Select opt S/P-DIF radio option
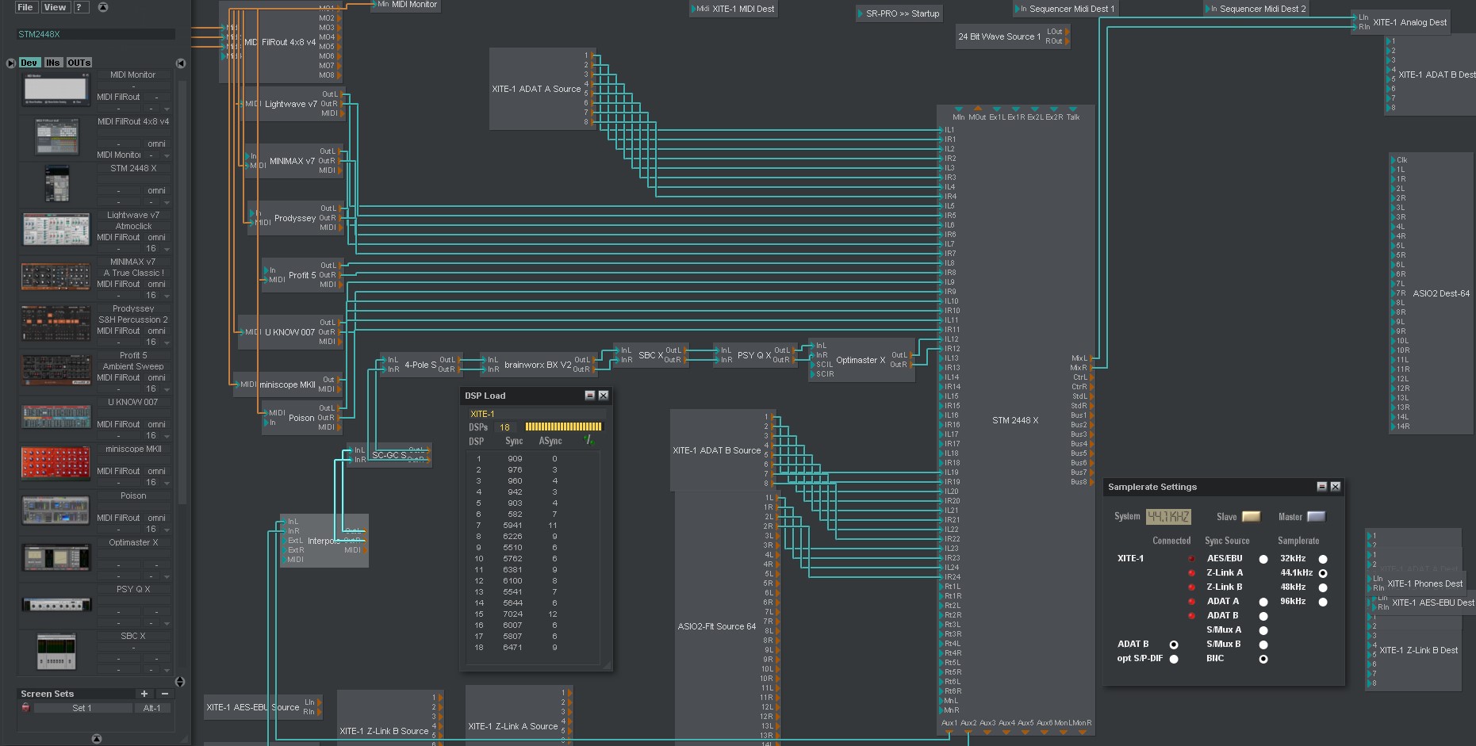The height and width of the screenshot is (746, 1476). 1174,659
